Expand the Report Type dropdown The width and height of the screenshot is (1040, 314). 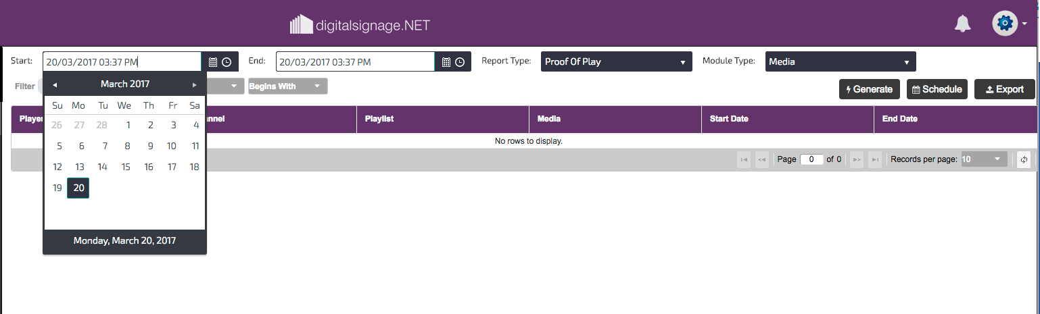[616, 62]
